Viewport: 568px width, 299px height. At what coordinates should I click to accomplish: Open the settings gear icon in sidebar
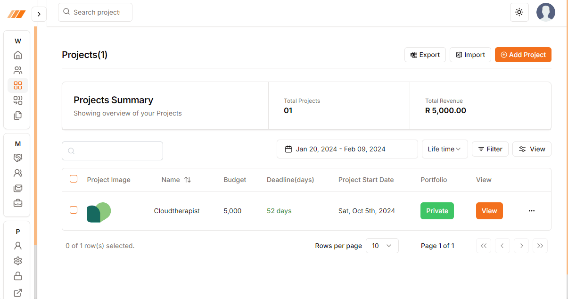click(18, 261)
